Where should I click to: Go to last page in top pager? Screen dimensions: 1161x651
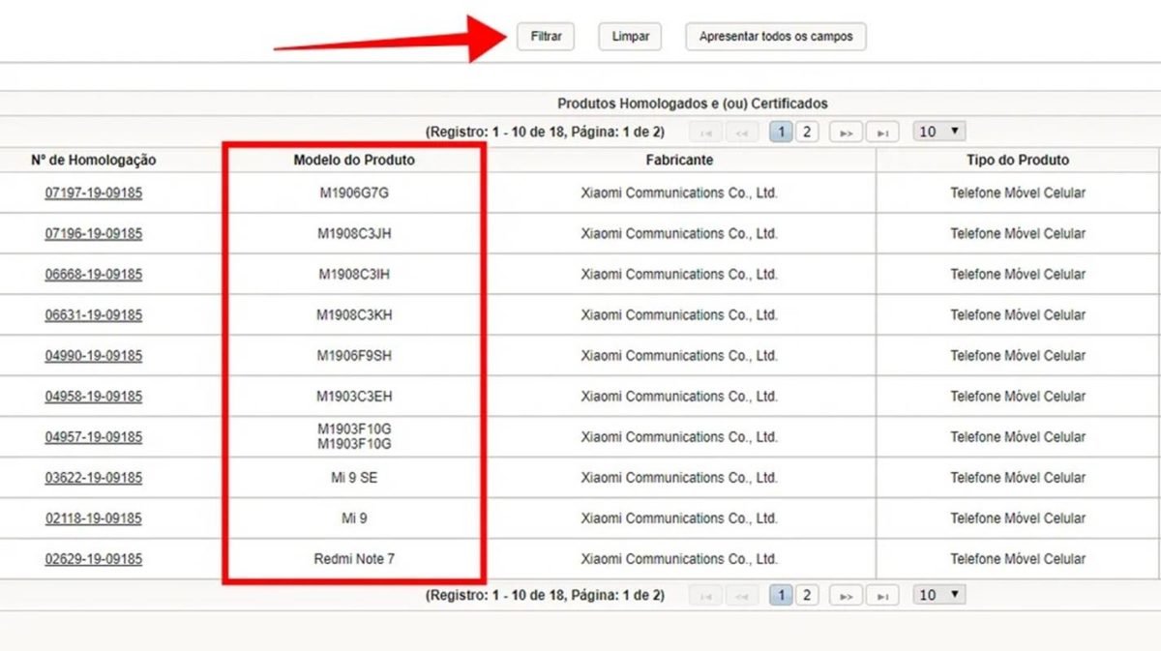[882, 133]
